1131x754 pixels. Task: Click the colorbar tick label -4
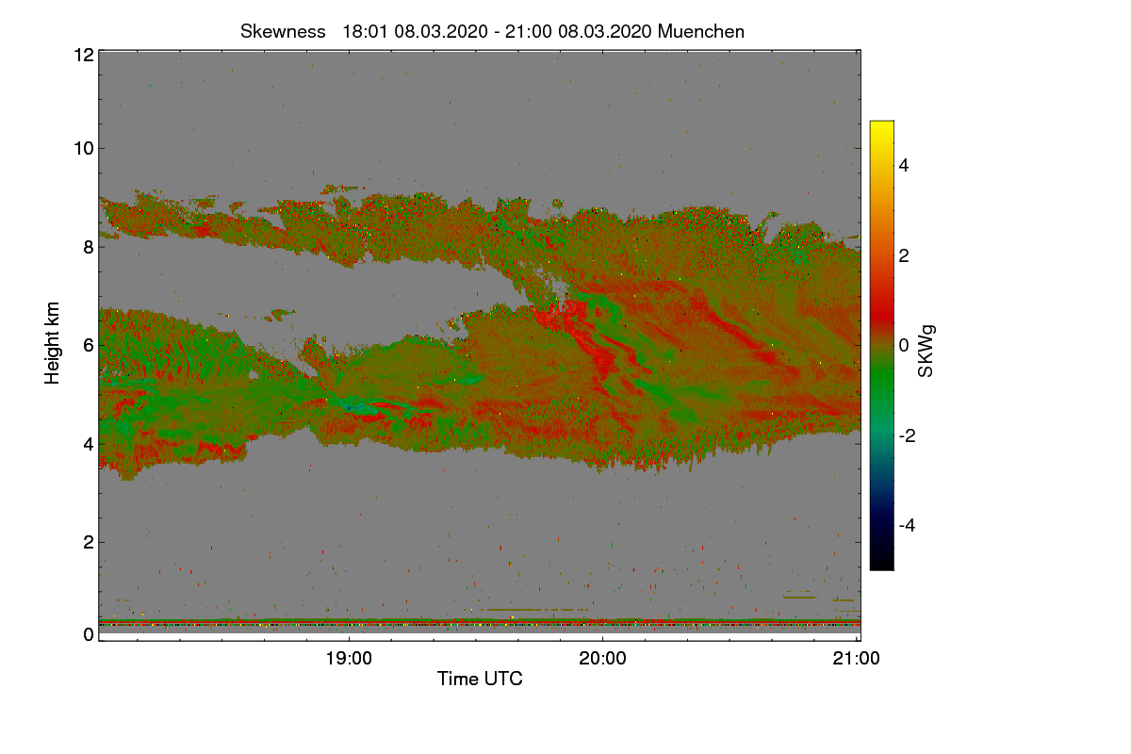[x=907, y=525]
